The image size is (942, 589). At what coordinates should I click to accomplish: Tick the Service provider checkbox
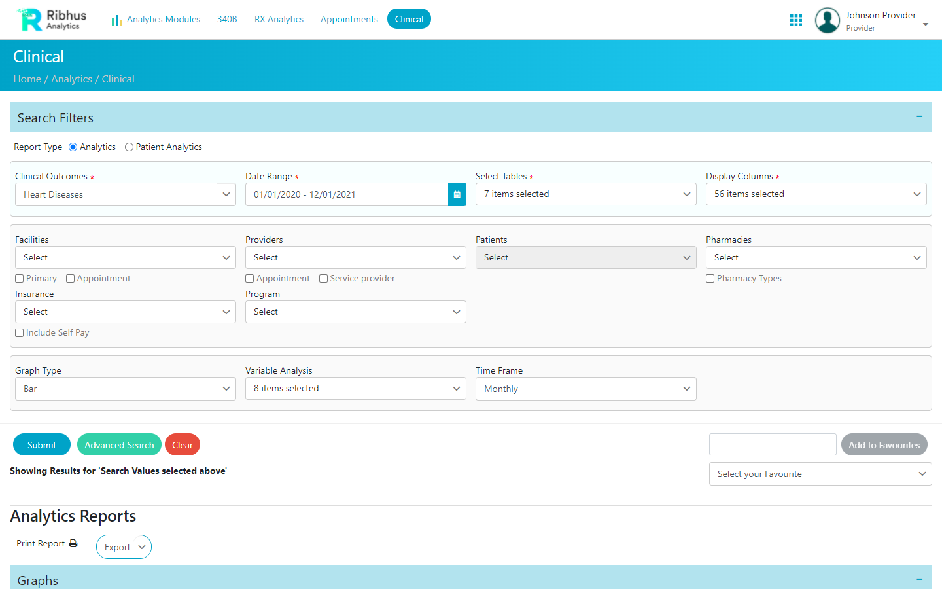[x=323, y=279]
